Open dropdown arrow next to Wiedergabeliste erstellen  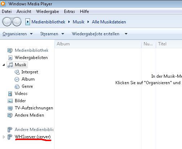[126, 34]
